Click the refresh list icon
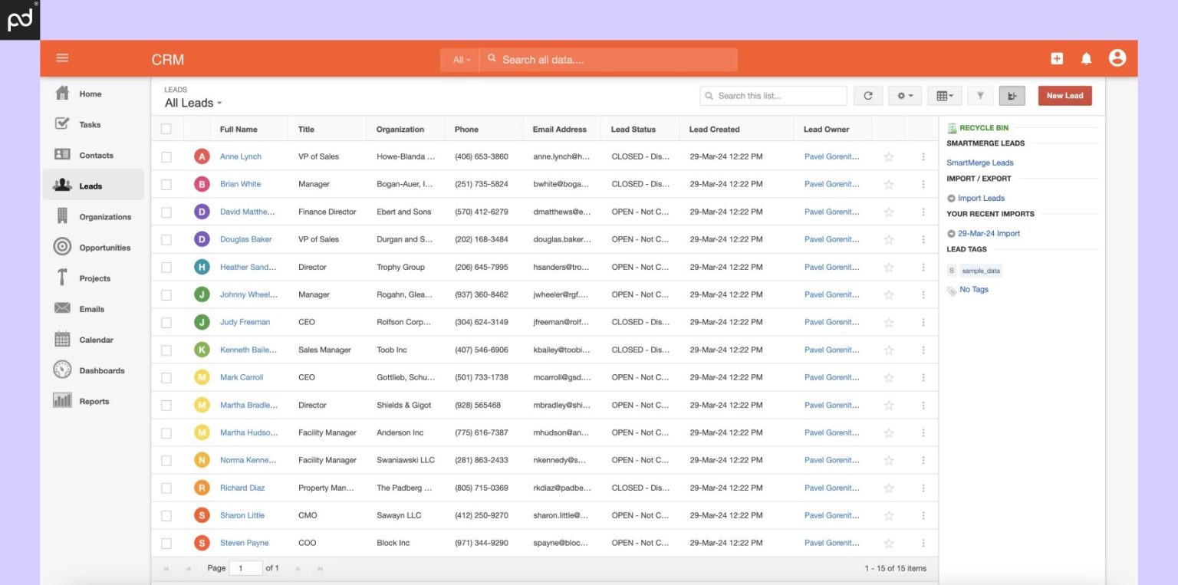The height and width of the screenshot is (585, 1178). pyautogui.click(x=868, y=95)
